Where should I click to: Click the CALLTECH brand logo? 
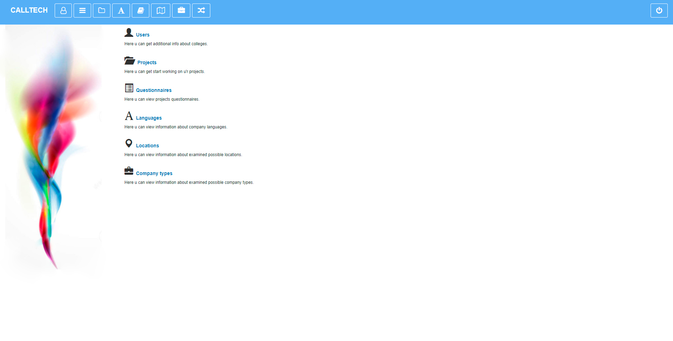[29, 10]
